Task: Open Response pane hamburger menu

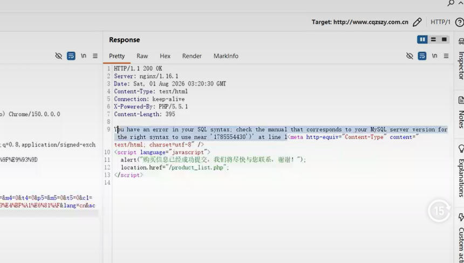Action: 446,56
